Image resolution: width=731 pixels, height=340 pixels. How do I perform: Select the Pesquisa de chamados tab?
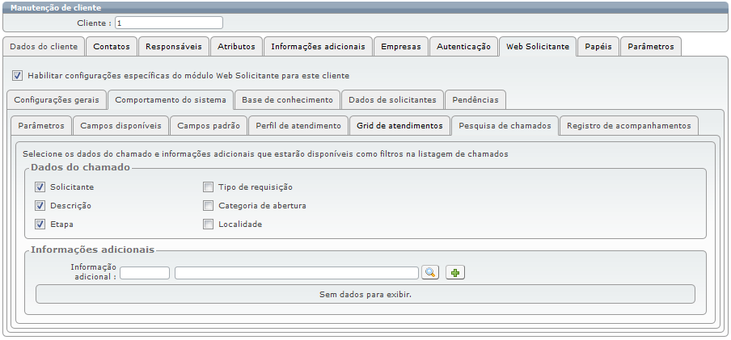click(x=505, y=126)
